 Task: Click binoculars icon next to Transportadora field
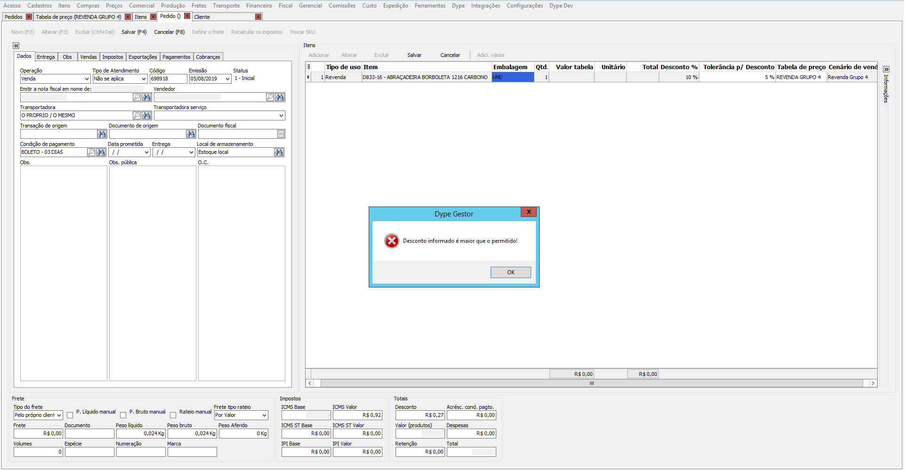click(147, 116)
